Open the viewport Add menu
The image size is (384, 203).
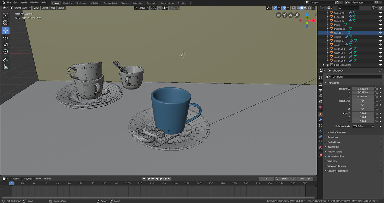coord(52,8)
